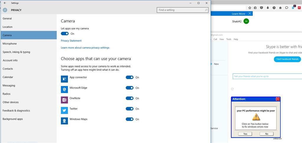Click the red extension icon in browser toolbar

pos(299,8)
